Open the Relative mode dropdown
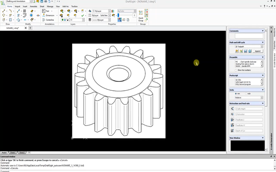 point(249,97)
